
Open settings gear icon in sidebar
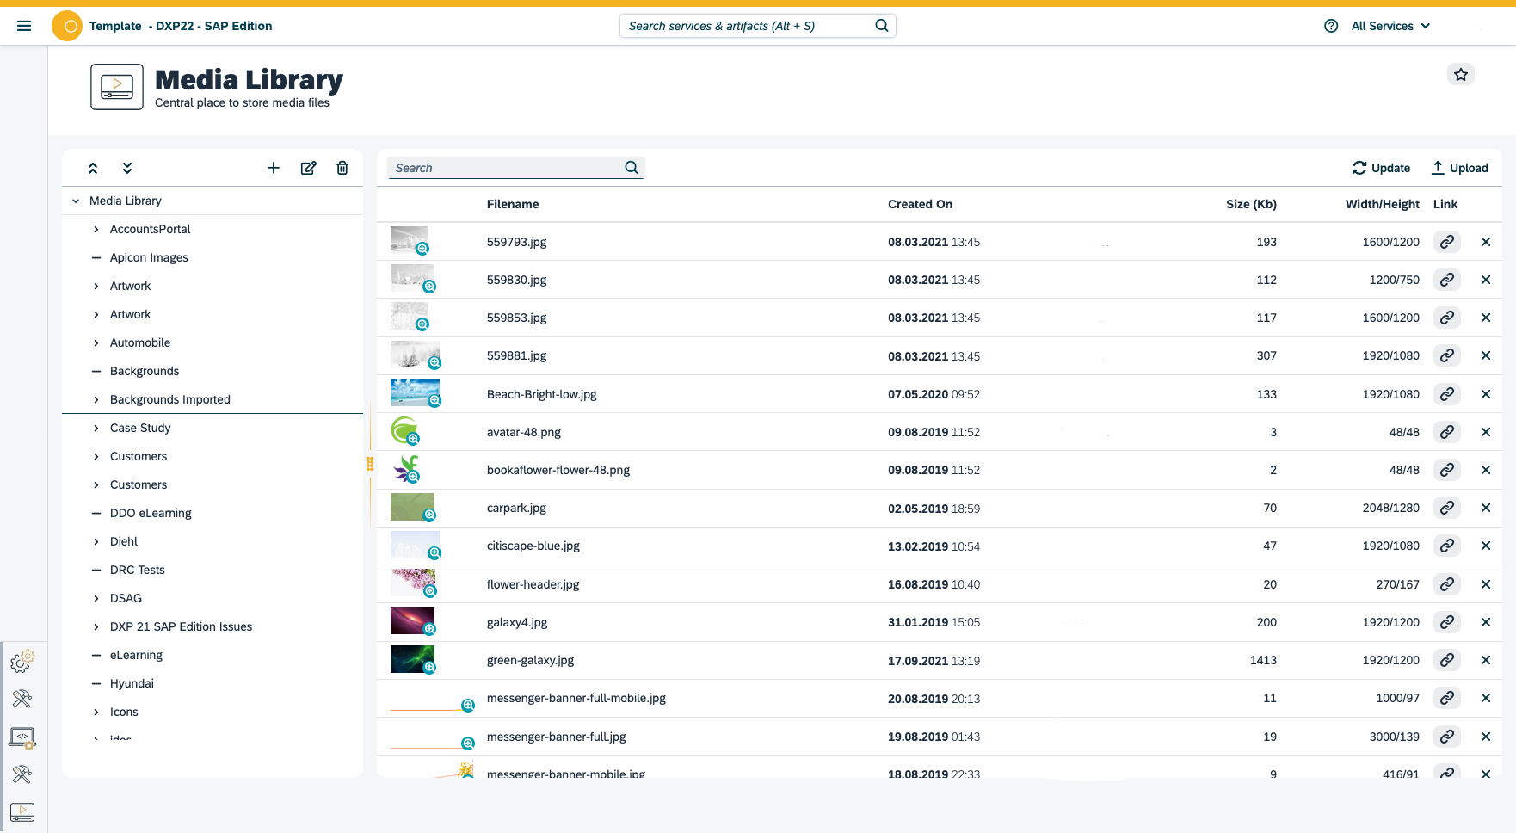click(22, 661)
